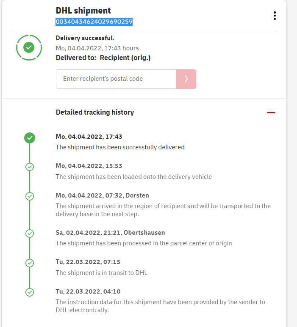Enter recipient's postal code field
The height and width of the screenshot is (327, 297).
tap(116, 79)
